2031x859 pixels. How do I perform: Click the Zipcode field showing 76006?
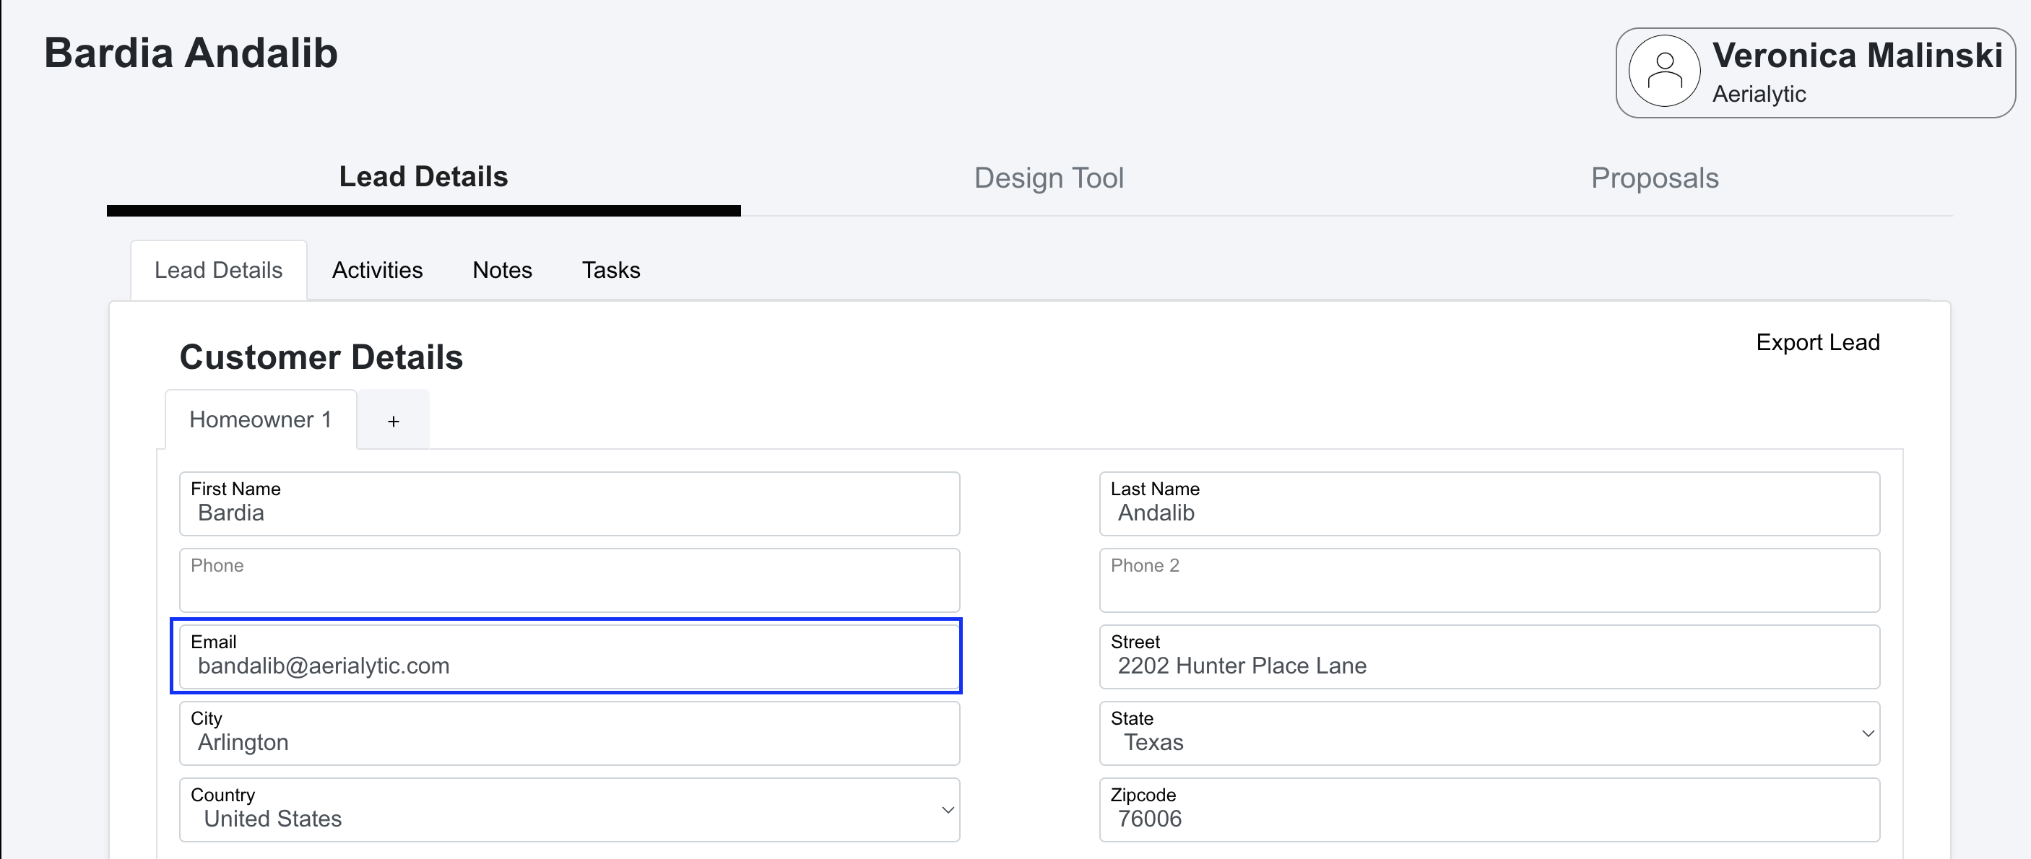[x=1489, y=809]
